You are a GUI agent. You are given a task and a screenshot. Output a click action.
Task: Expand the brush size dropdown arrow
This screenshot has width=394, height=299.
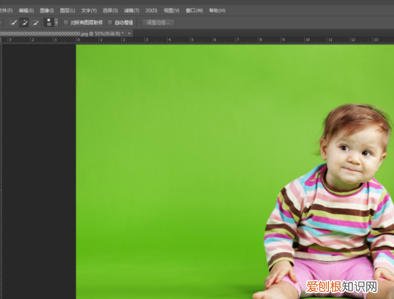(x=56, y=22)
